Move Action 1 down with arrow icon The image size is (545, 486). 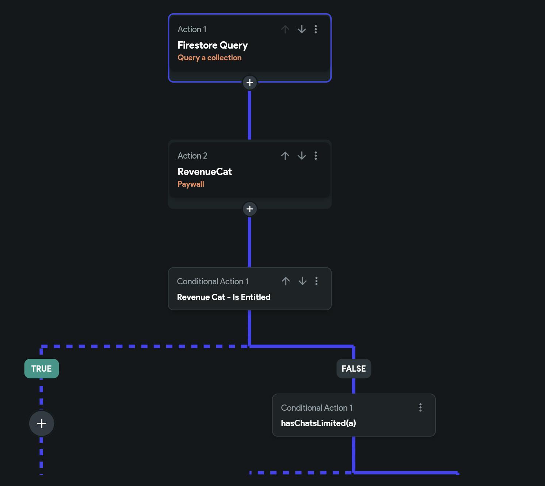point(302,29)
